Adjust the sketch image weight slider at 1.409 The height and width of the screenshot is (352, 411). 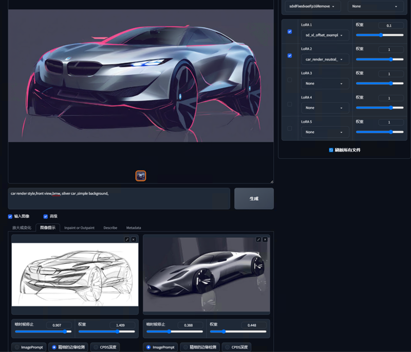(x=107, y=331)
